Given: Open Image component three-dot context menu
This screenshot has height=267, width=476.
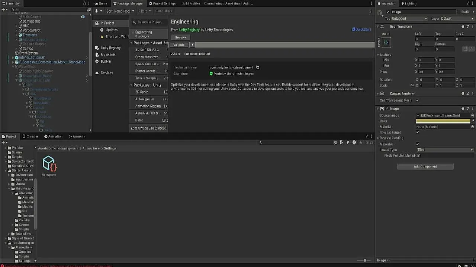Looking at the screenshot, I should pos(473,109).
